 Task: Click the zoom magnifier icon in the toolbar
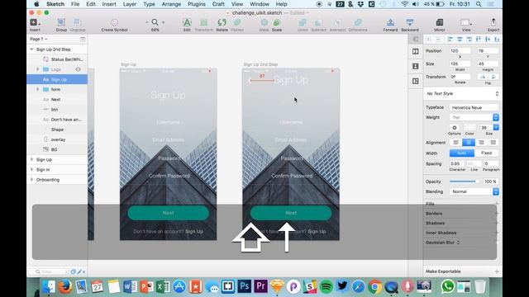pyautogui.click(x=155, y=22)
